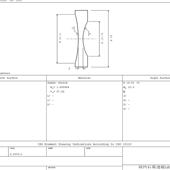Screen dimensions: 170x170
Task: Click the DRAWN title block field
Action: point(65,152)
